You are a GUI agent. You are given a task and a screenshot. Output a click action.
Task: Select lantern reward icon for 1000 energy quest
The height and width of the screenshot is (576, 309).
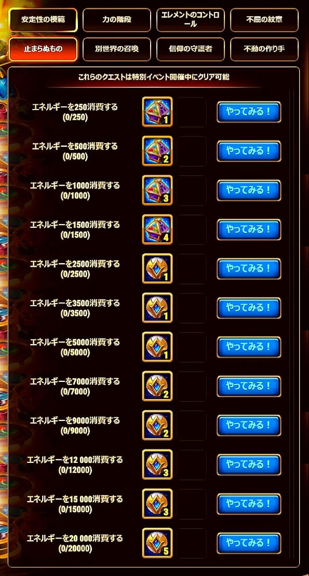point(157,190)
